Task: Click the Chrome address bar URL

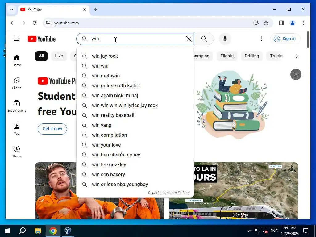Action: pos(66,23)
